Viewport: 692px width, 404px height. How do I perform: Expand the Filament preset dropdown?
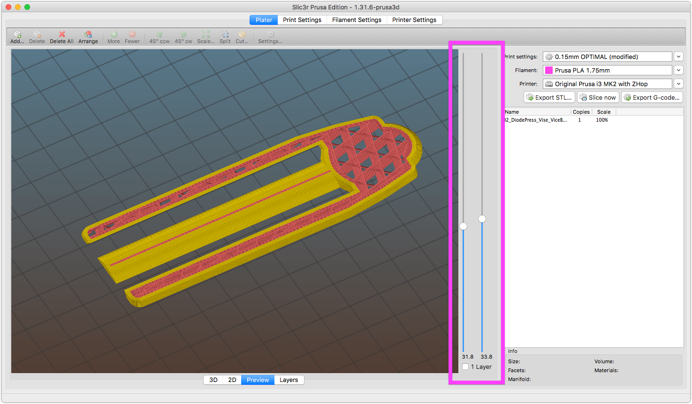click(678, 70)
